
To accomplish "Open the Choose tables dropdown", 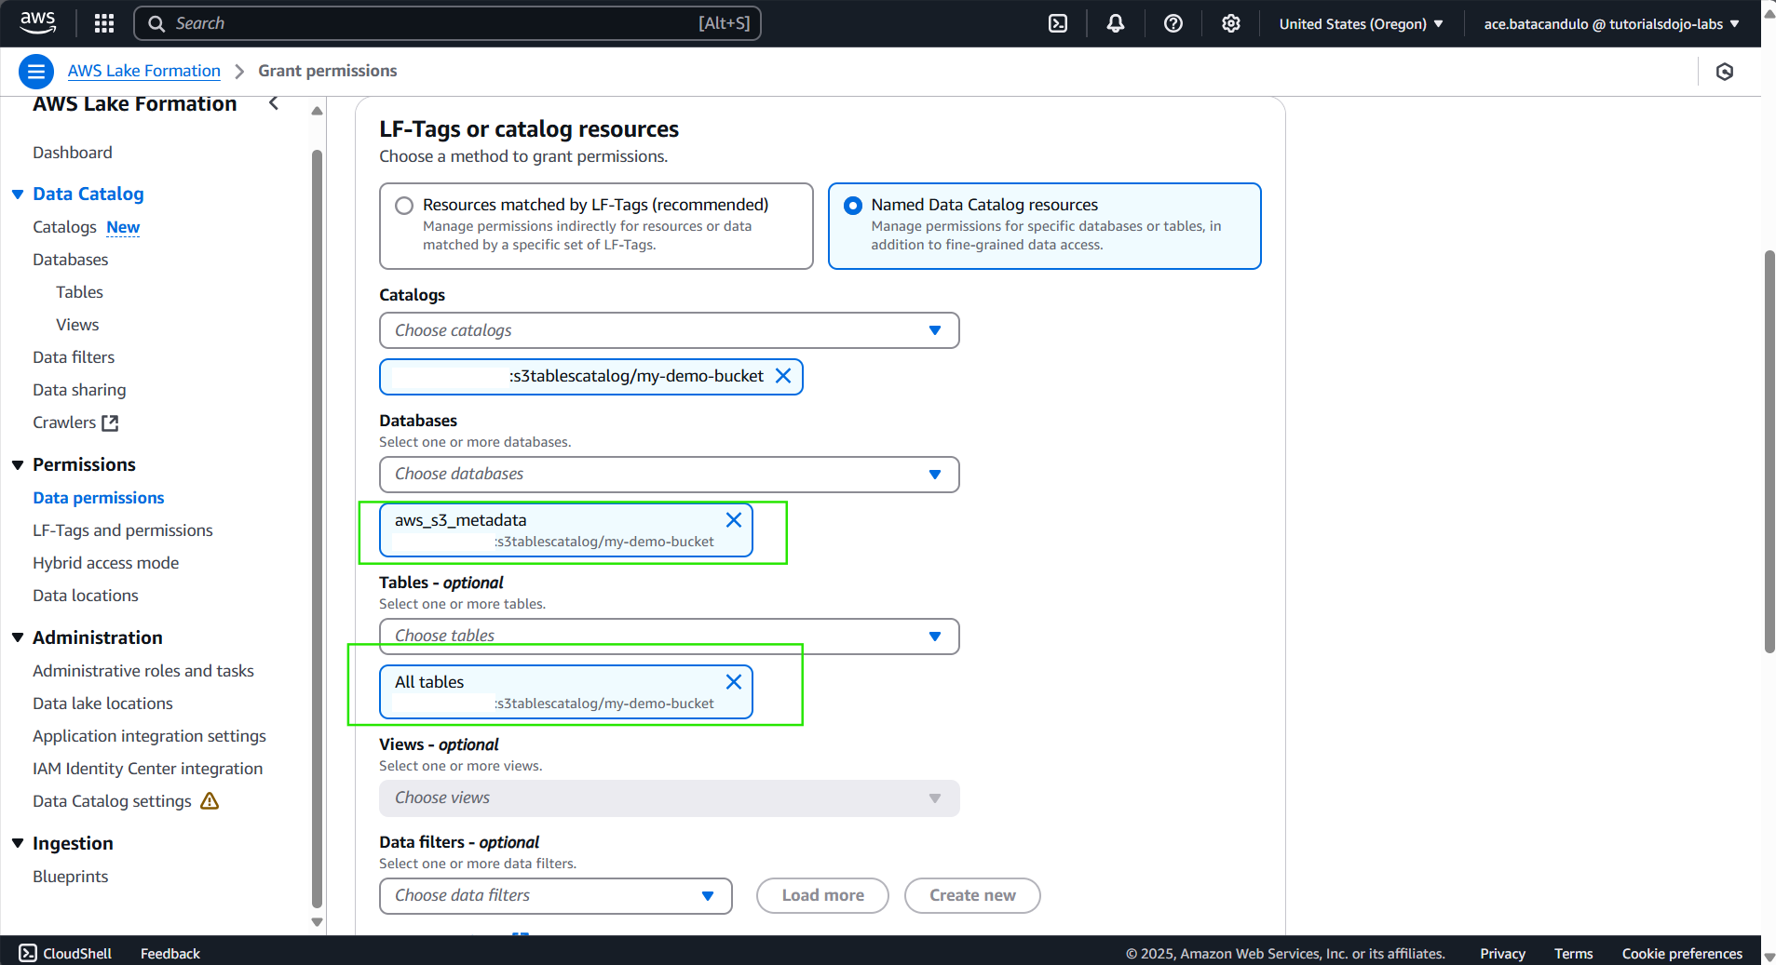I will (x=669, y=637).
